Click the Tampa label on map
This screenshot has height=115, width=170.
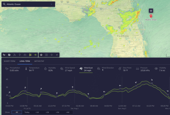(x=116, y=53)
